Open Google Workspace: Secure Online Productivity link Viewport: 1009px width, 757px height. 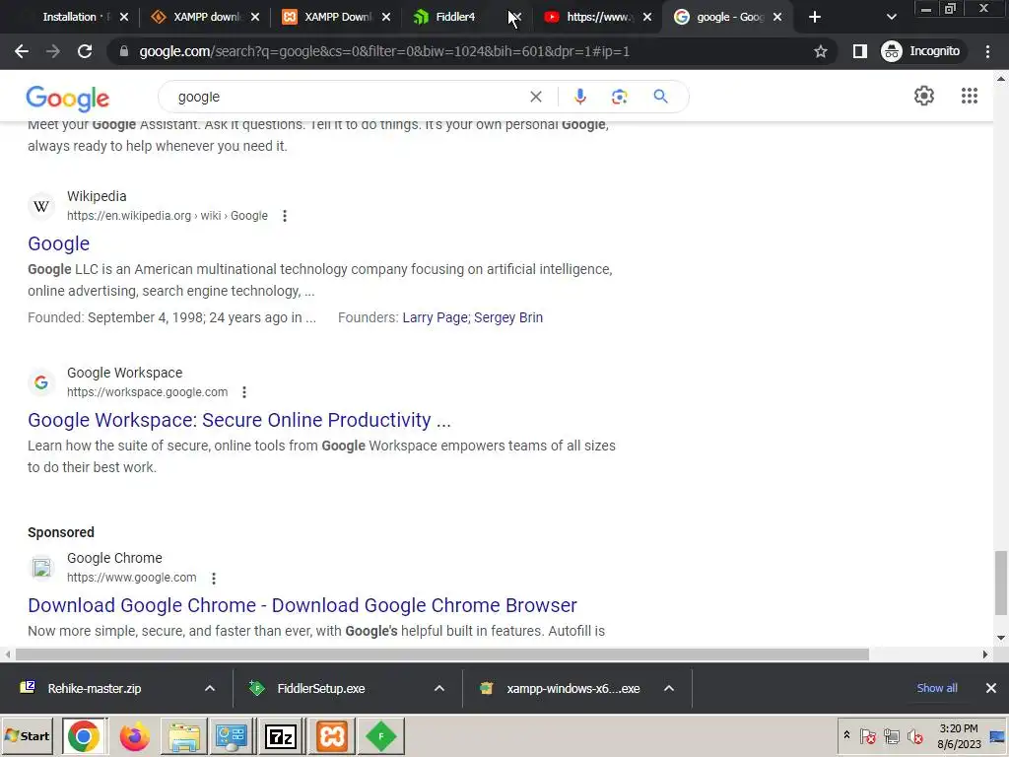[x=239, y=420]
